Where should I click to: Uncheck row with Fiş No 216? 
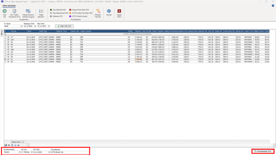(8, 40)
